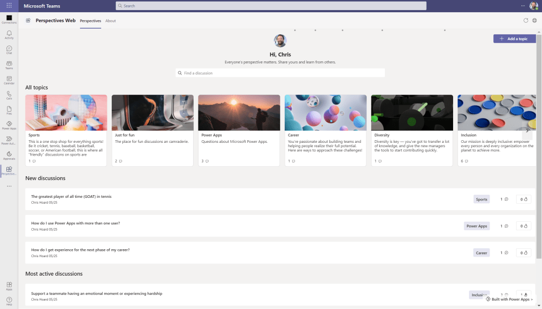542x309 pixels.
Task: Like the GOAT in tennis discussion
Action: click(x=523, y=199)
